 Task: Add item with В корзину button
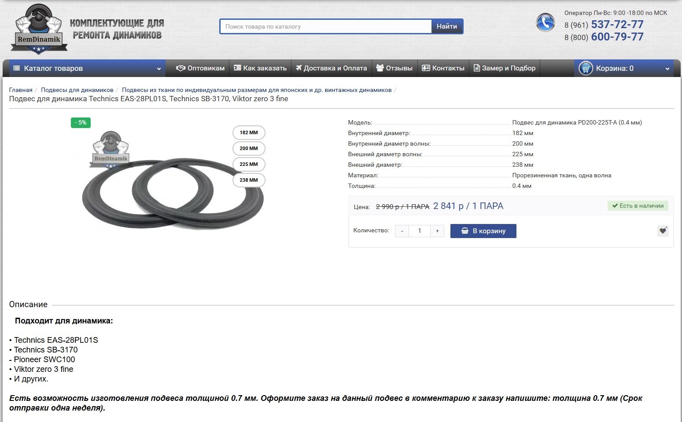point(483,231)
